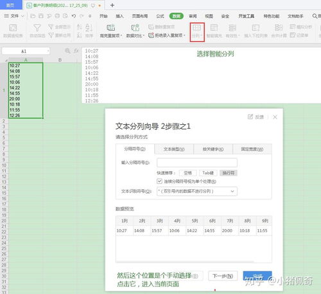The width and height of the screenshot is (321, 294).
Task: Select the 文本类型 tab in the dialog
Action: (x=174, y=149)
